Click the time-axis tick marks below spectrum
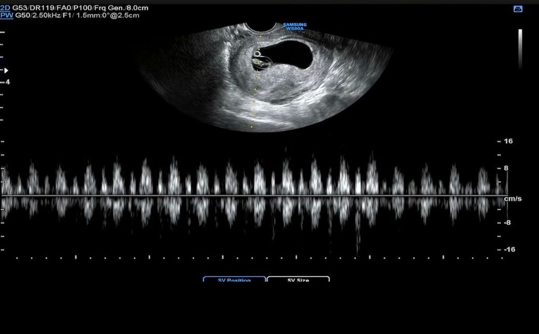The width and height of the screenshot is (539, 334). click(x=259, y=257)
